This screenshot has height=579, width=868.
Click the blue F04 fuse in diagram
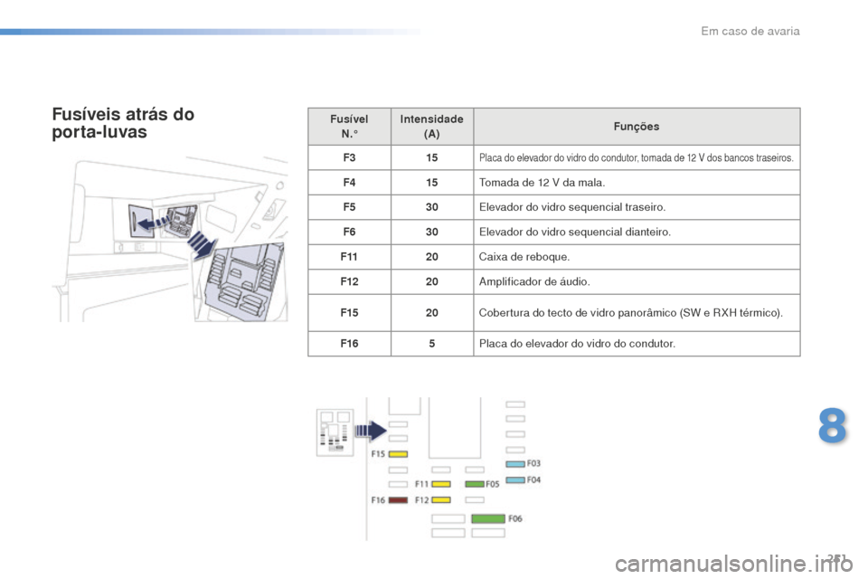pyautogui.click(x=515, y=479)
